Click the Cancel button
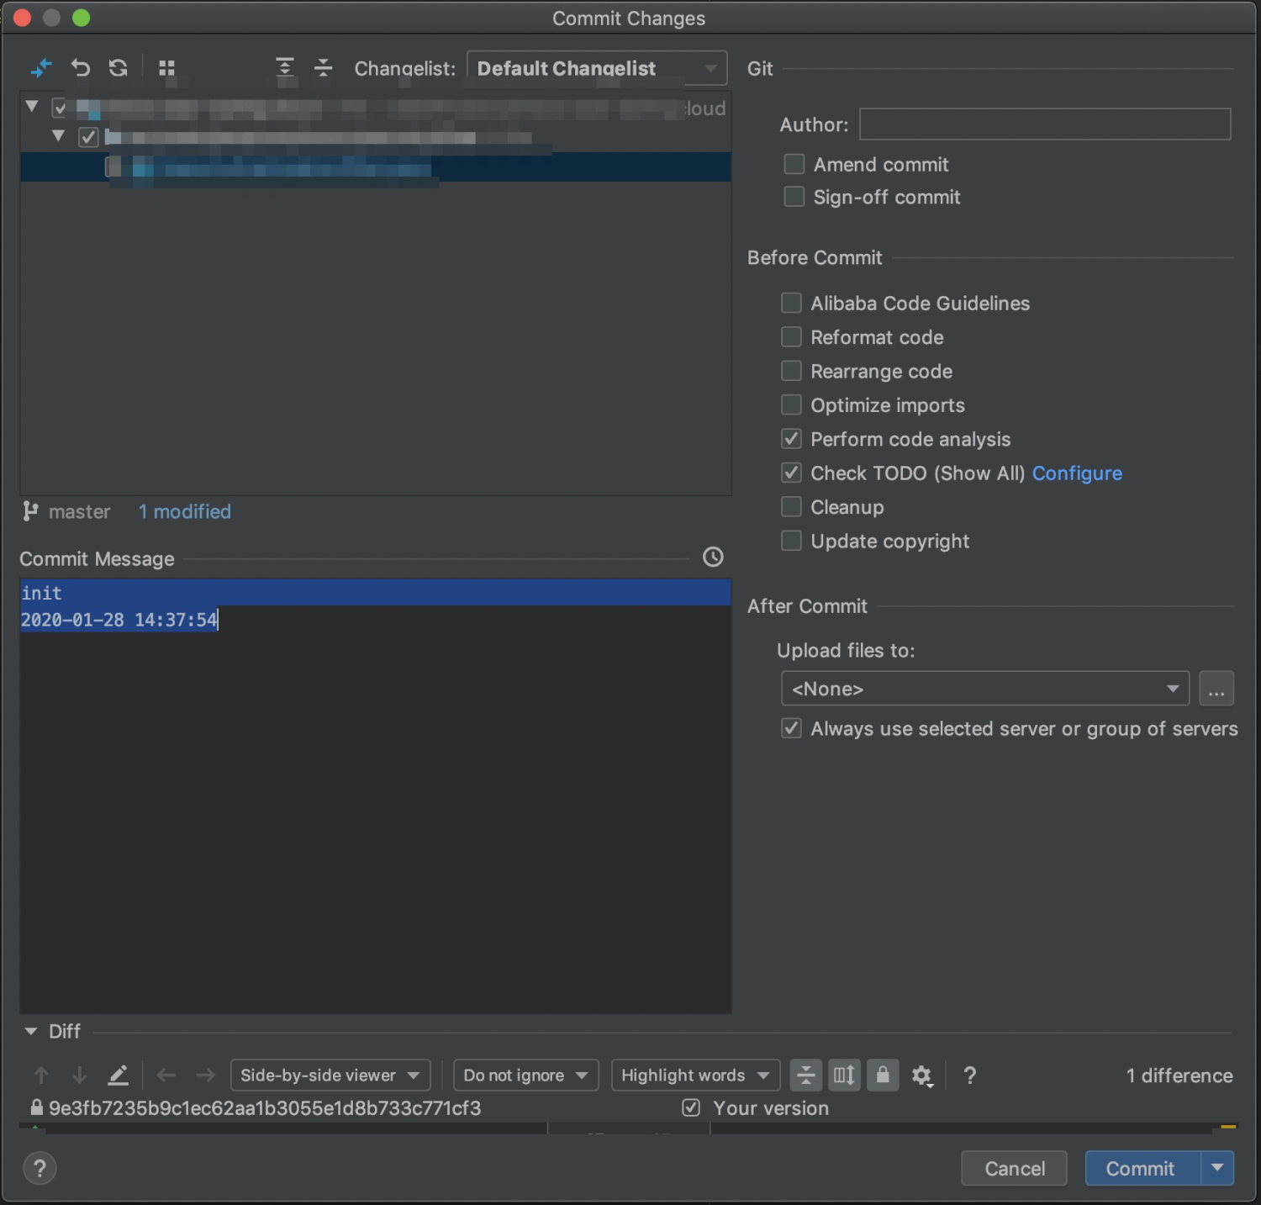The width and height of the screenshot is (1261, 1205). [1014, 1169]
